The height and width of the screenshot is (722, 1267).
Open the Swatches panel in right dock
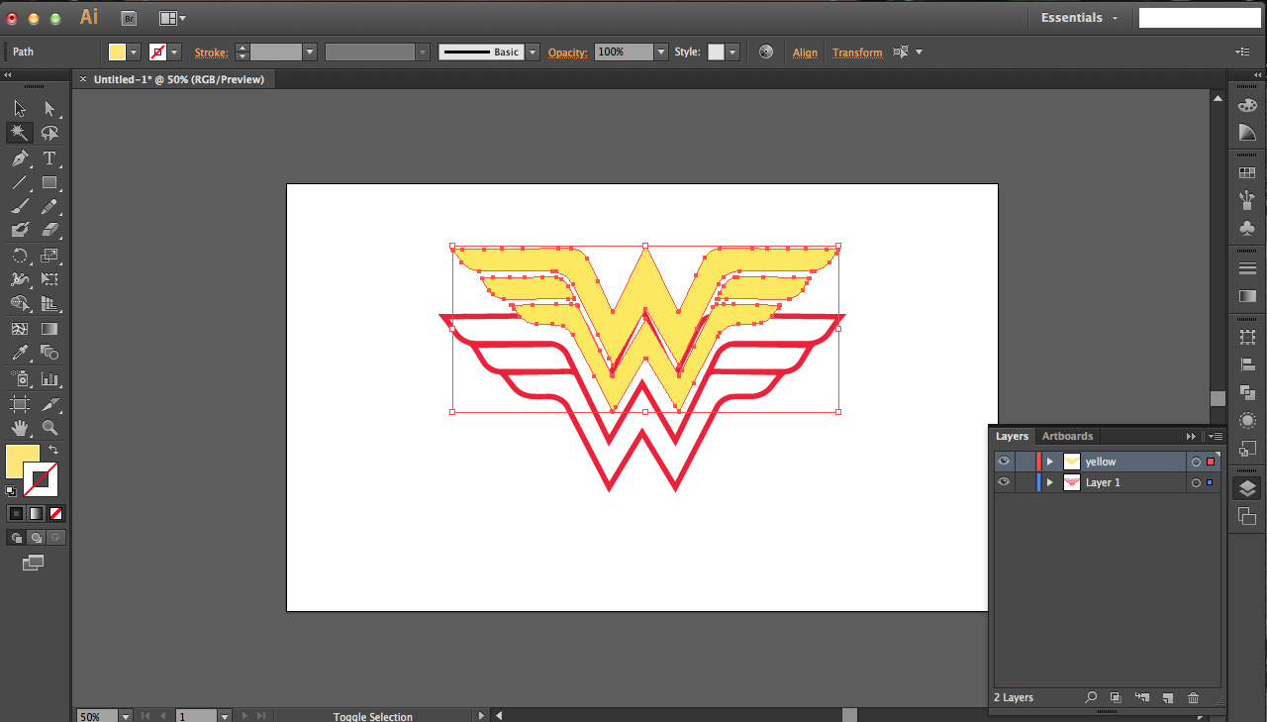pos(1247,173)
